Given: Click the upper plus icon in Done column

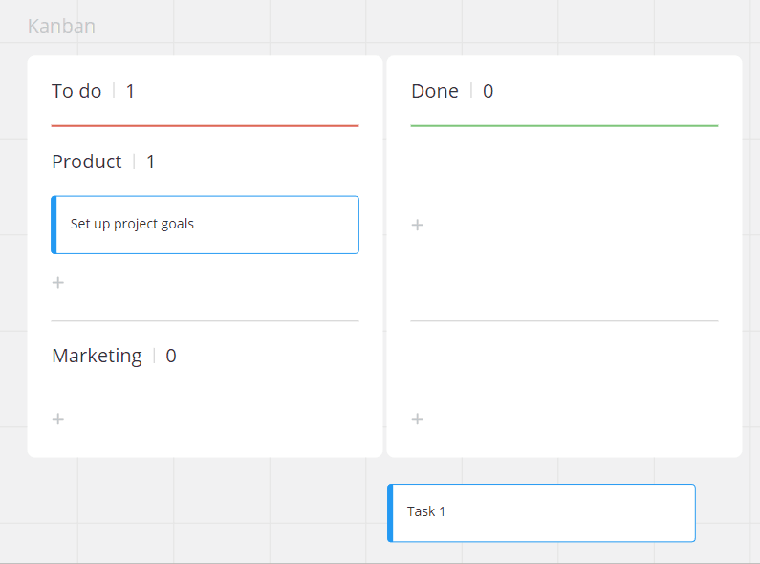Looking at the screenshot, I should pyautogui.click(x=417, y=225).
